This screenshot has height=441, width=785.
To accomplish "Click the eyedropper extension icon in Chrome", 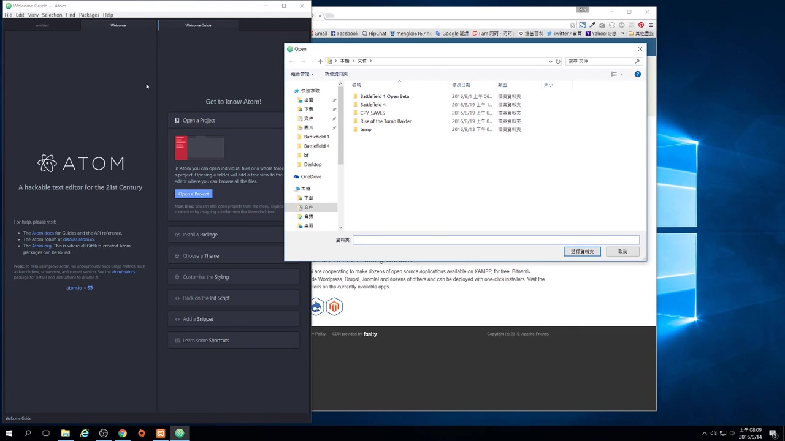I will click(592, 25).
